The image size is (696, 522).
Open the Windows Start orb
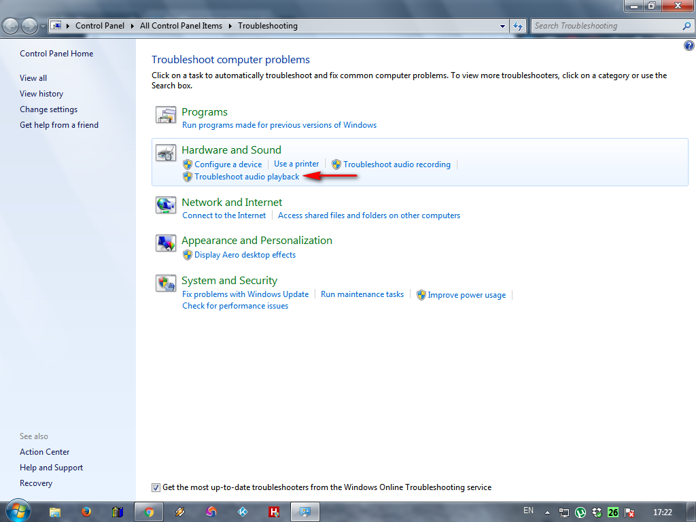[18, 511]
